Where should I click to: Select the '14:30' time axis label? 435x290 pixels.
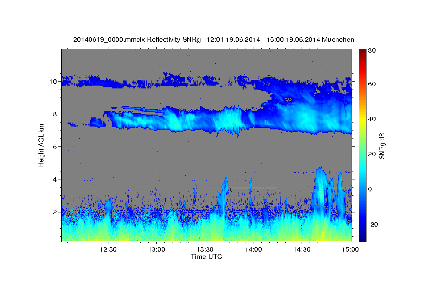click(x=302, y=250)
